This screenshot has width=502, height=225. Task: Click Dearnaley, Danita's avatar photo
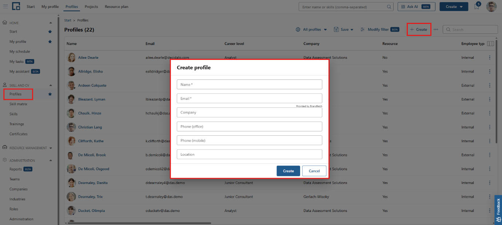coord(71,183)
